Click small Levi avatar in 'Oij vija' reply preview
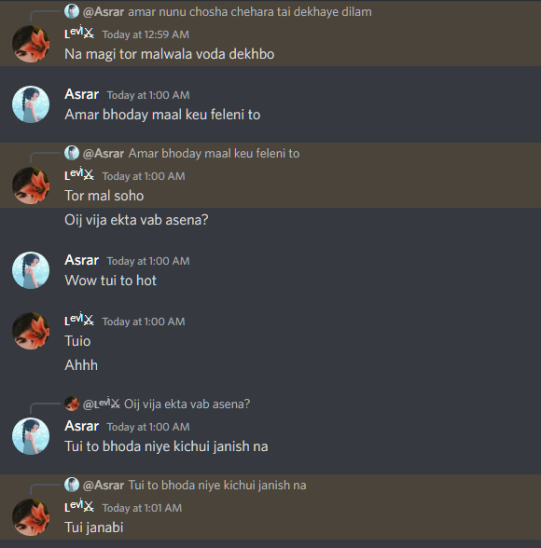 (x=72, y=404)
